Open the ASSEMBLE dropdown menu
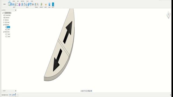173x97 pixels. click(x=36, y=7)
